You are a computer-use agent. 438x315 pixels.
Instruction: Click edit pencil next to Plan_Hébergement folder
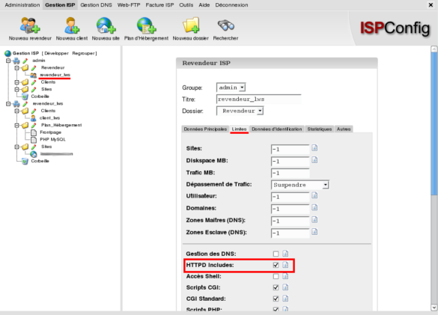tap(34, 125)
